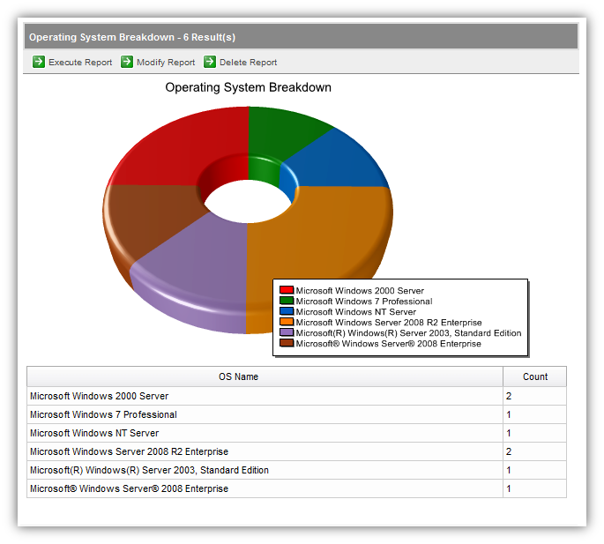Click the green arrow icon beside Delete Report
The height and width of the screenshot is (544, 604).
tap(210, 62)
